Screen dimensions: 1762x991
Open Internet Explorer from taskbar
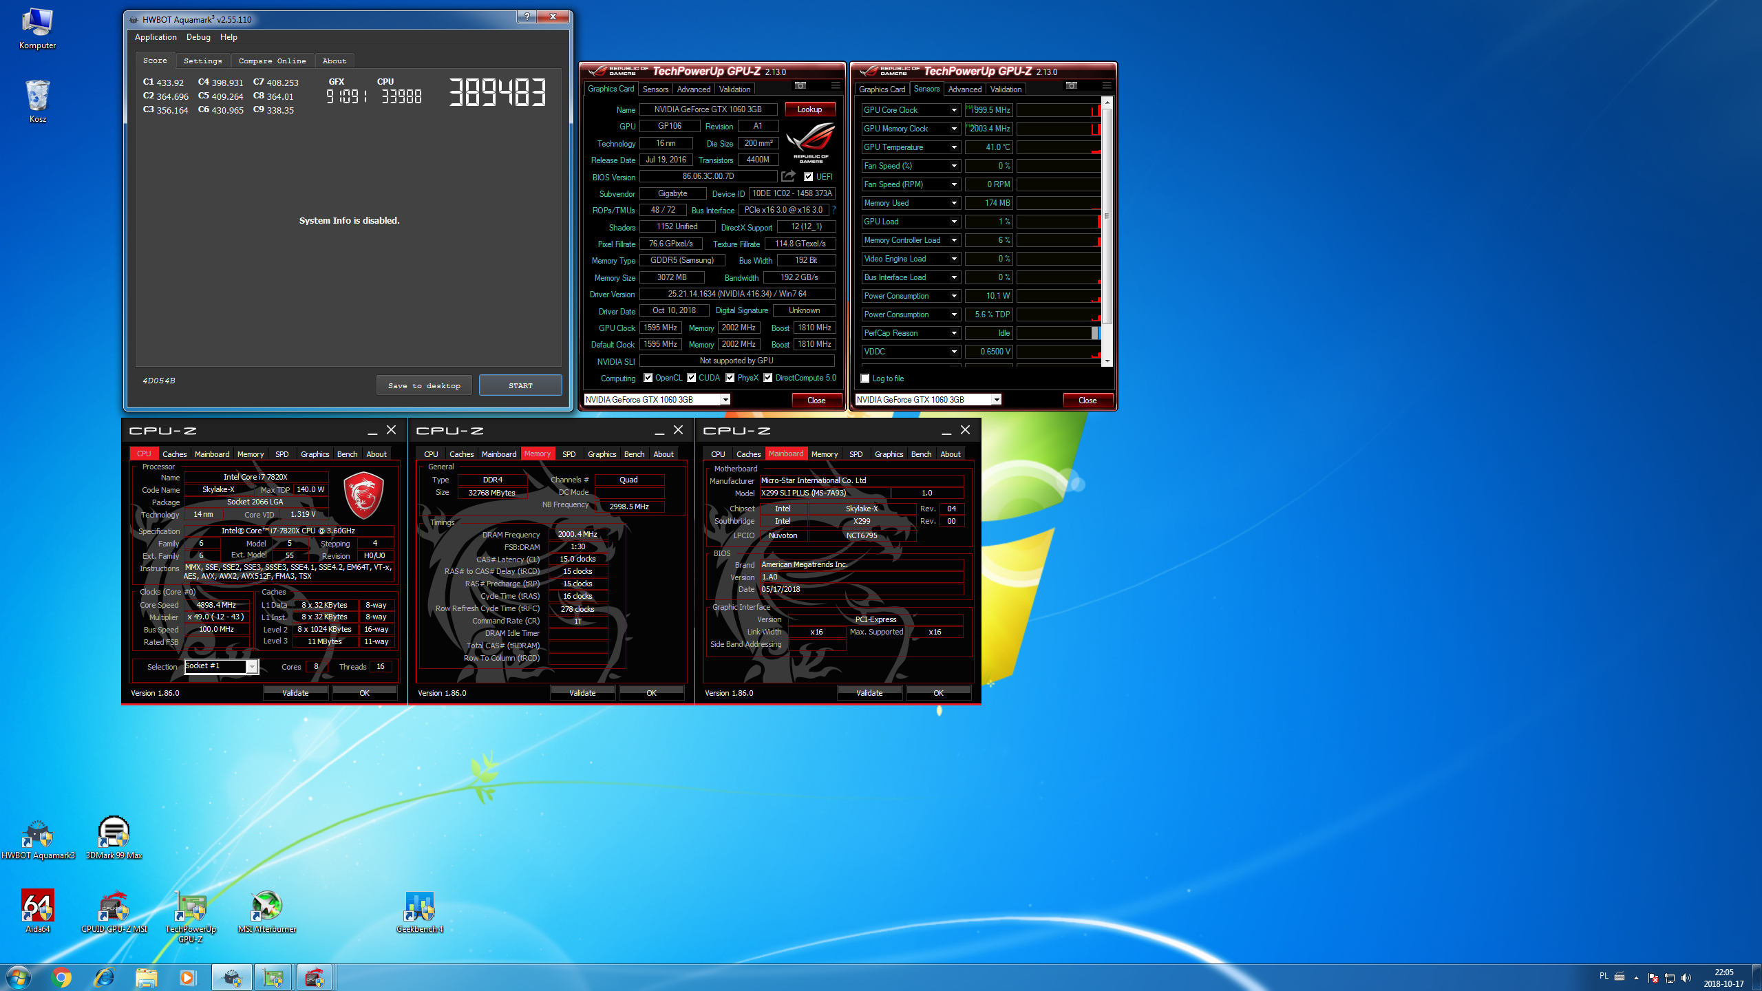pyautogui.click(x=104, y=977)
